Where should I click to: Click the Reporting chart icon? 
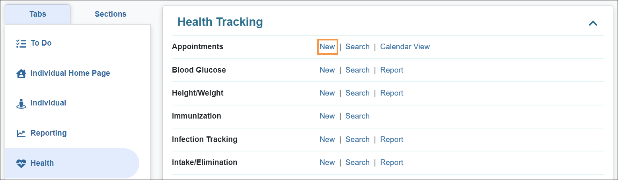tap(21, 134)
